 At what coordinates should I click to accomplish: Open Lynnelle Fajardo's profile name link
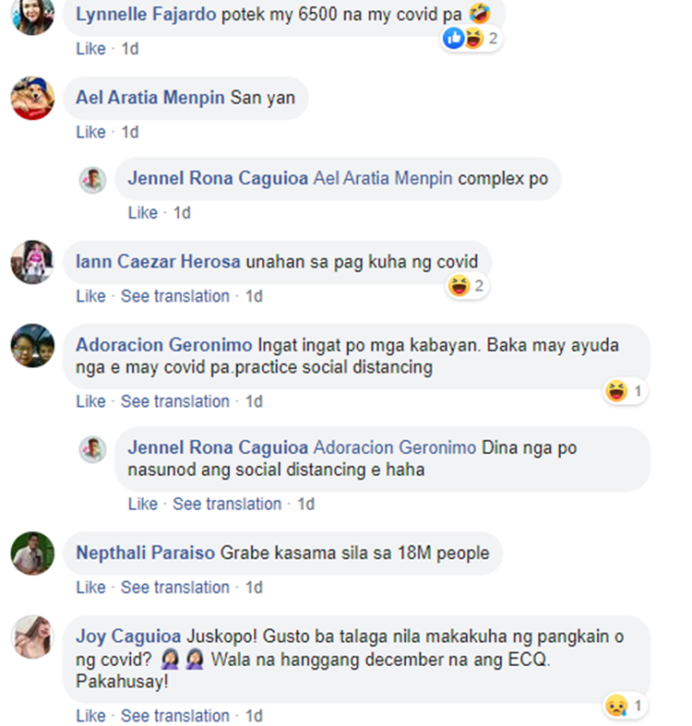click(146, 15)
